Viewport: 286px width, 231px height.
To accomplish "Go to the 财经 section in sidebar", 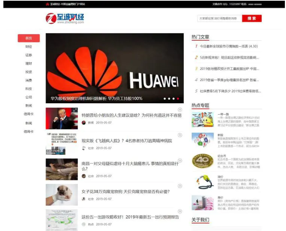I will click(29, 47).
